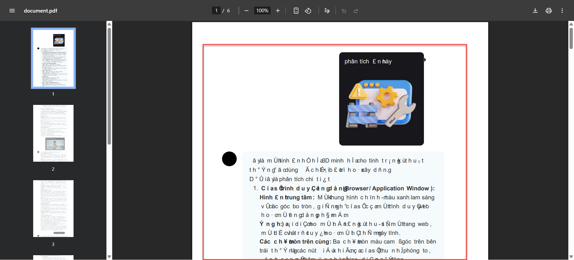The width and height of the screenshot is (574, 260).
Task: Click the undo arrow in toolbar
Action: (x=344, y=11)
